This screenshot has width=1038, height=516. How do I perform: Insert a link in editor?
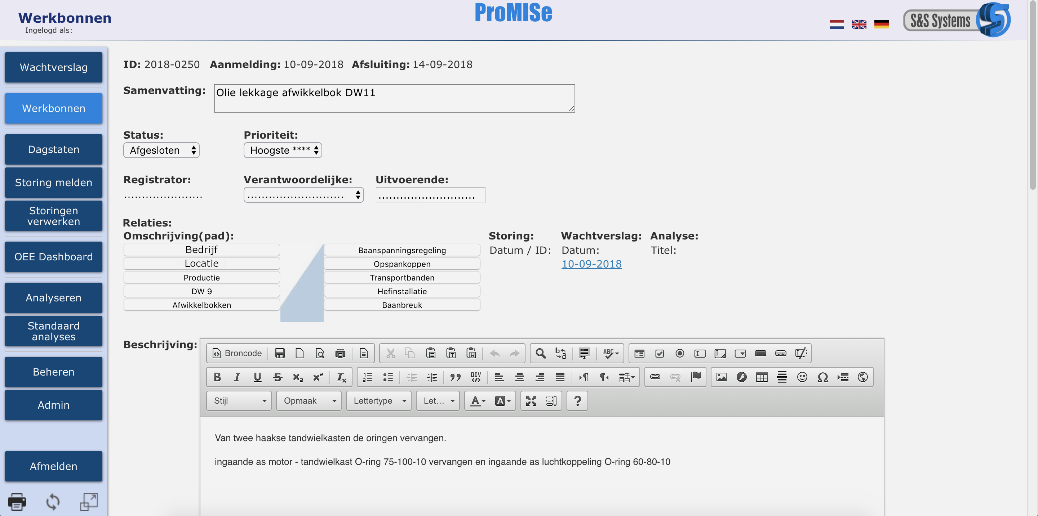(655, 377)
